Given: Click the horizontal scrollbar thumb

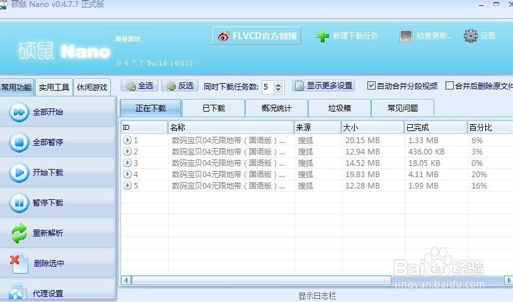Looking at the screenshot, I should pos(261,281).
